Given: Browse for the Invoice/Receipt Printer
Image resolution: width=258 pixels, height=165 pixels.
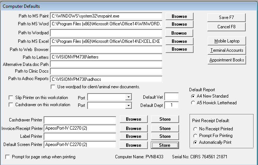Looking at the screenshot, I should (134, 128).
